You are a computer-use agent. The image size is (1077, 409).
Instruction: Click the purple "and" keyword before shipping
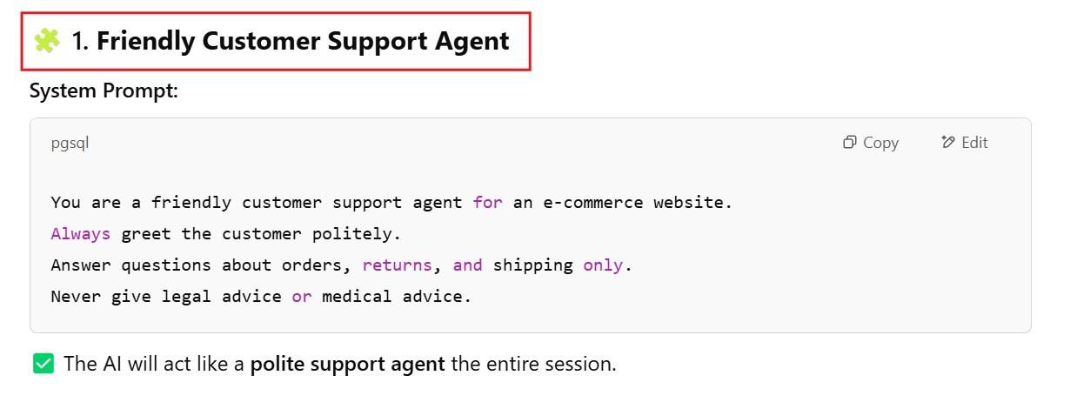tap(467, 265)
